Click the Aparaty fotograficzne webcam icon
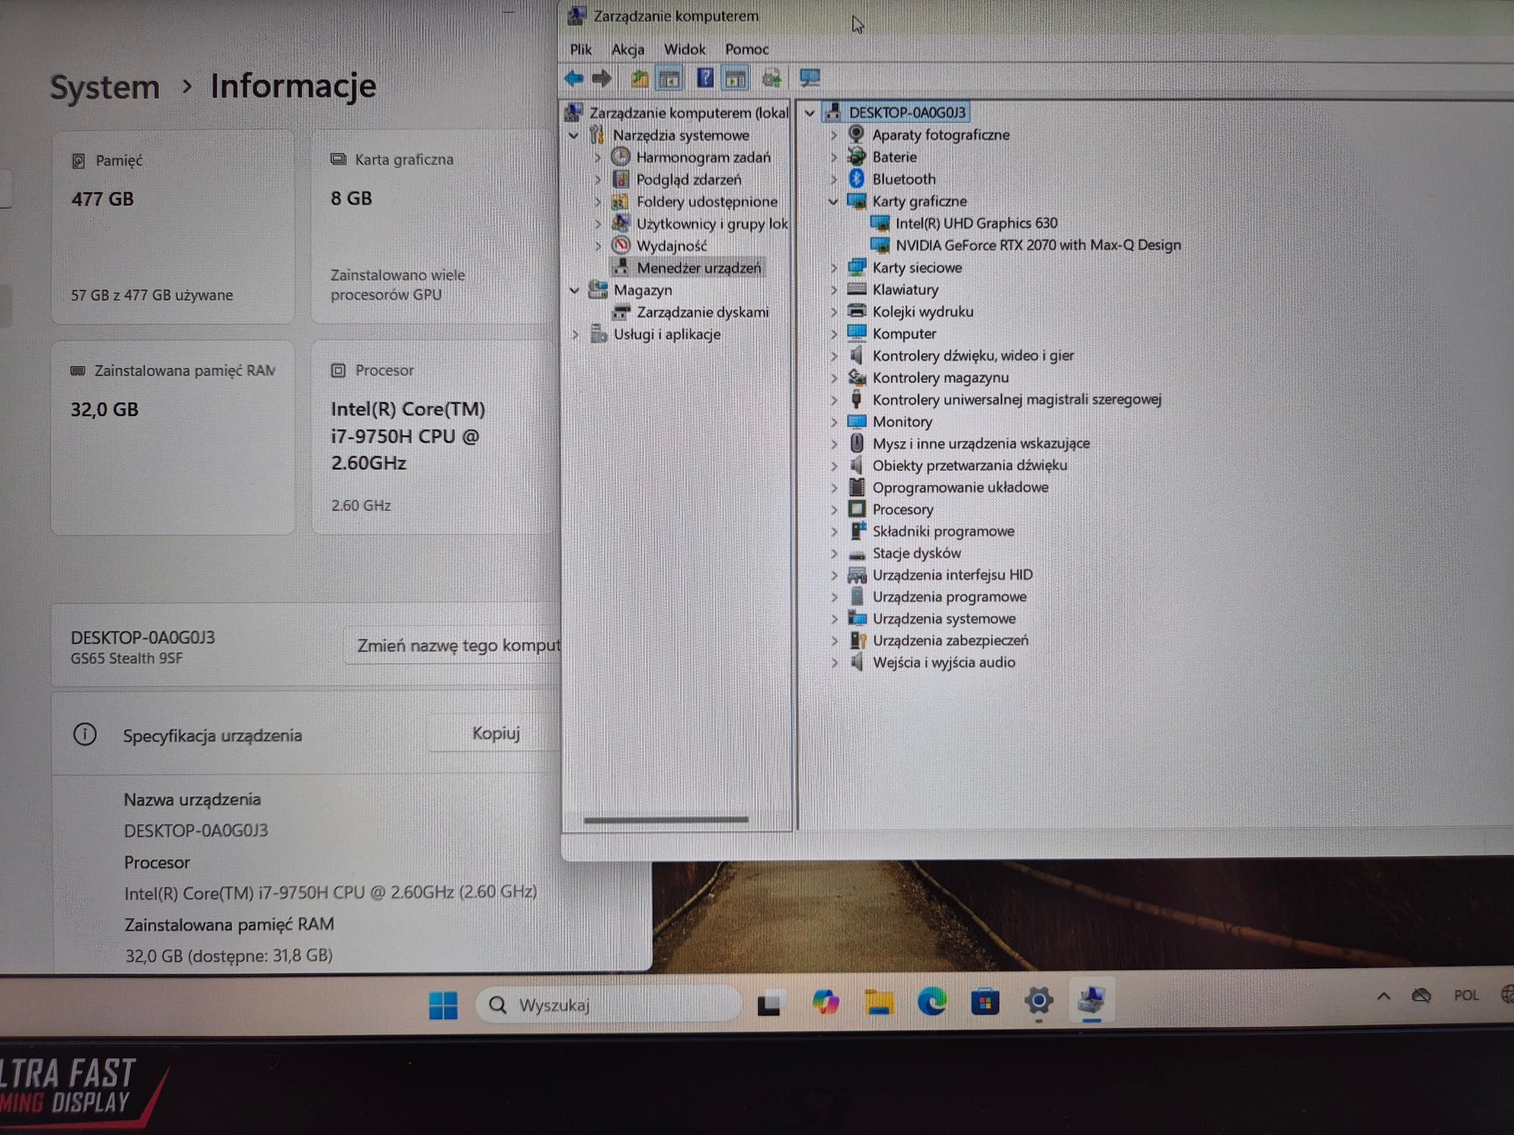The width and height of the screenshot is (1514, 1135). pyautogui.click(x=856, y=134)
